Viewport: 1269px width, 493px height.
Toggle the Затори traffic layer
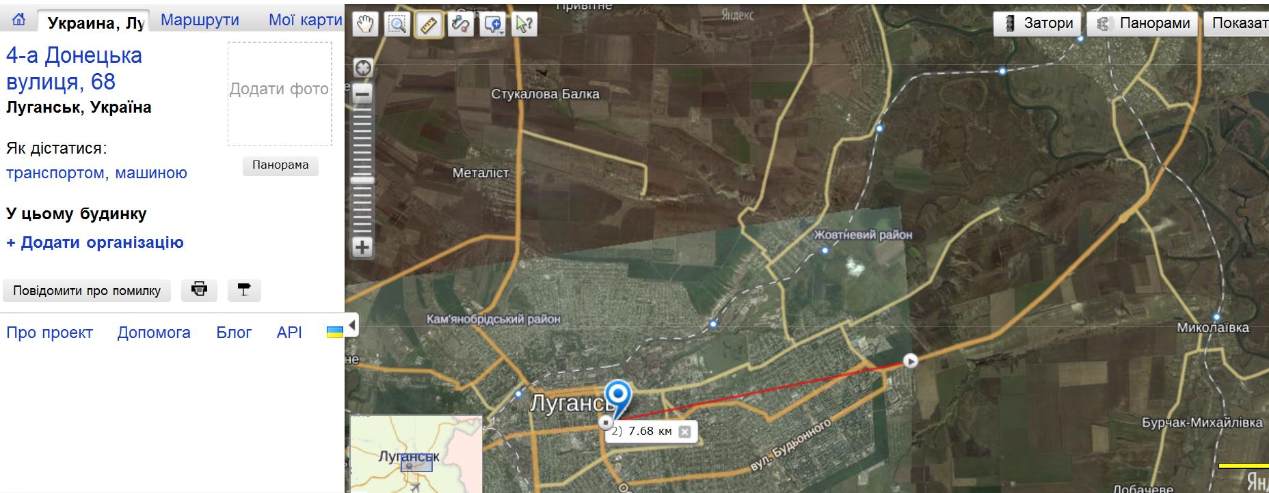(1038, 23)
